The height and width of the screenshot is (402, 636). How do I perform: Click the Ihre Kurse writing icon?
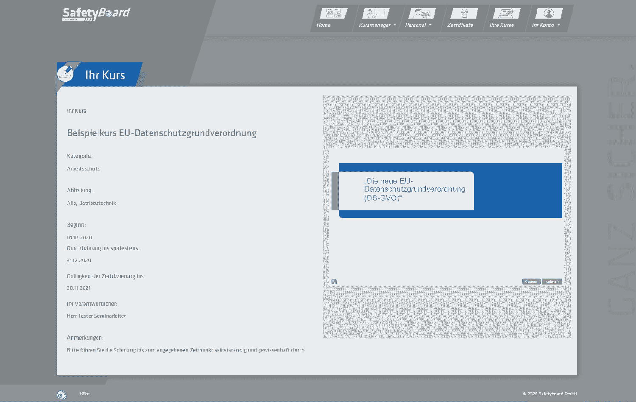(506, 13)
